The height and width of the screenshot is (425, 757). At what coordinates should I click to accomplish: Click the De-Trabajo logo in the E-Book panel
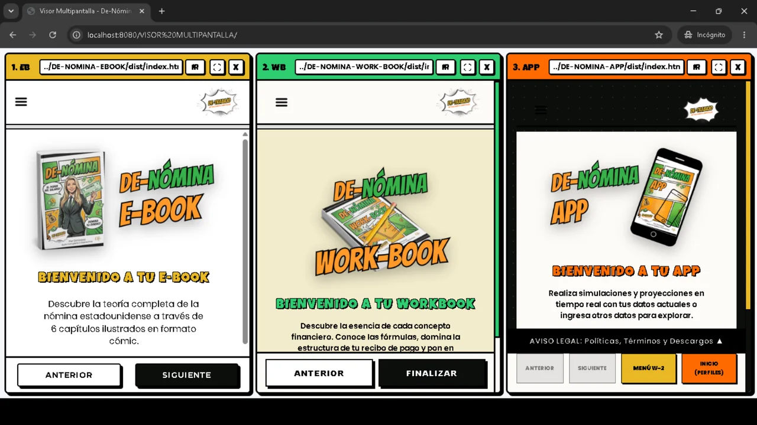pyautogui.click(x=219, y=102)
